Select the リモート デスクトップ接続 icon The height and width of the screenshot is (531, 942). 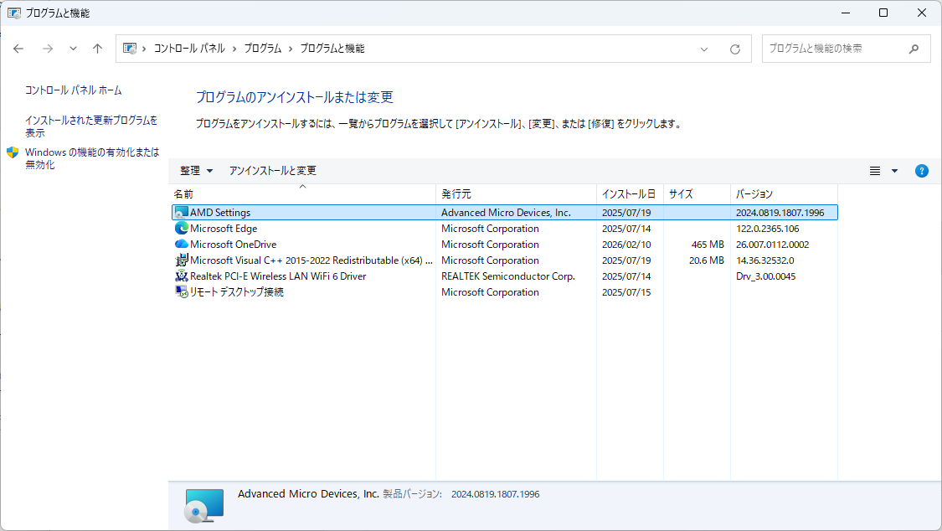pyautogui.click(x=182, y=292)
